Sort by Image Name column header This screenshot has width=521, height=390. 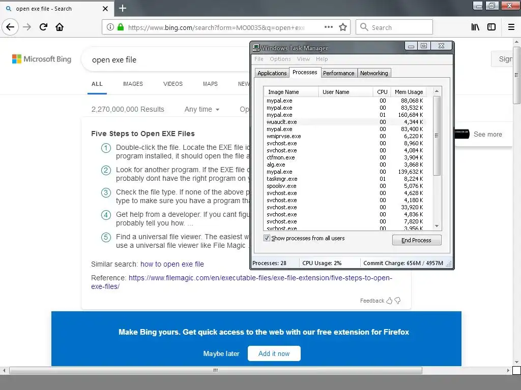(291, 92)
